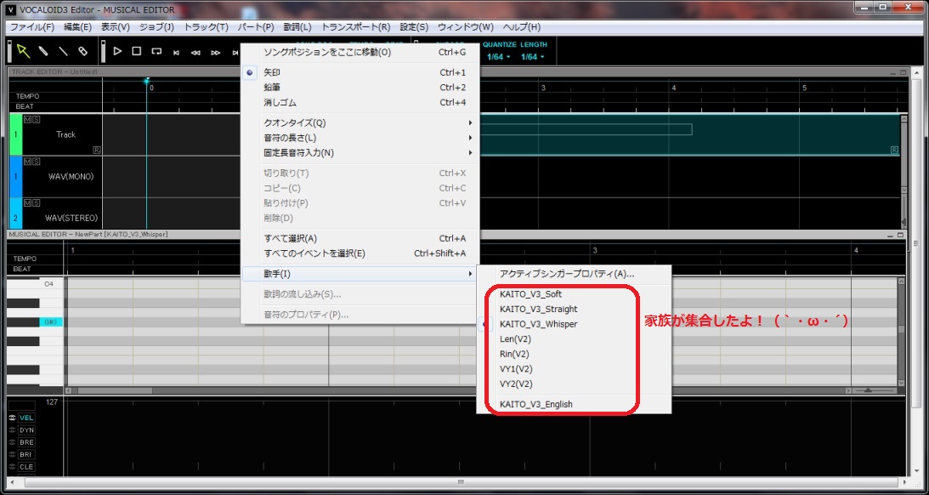929x495 pixels.
Task: Toggle the overlay icon beside CLE
Action: tap(12, 467)
